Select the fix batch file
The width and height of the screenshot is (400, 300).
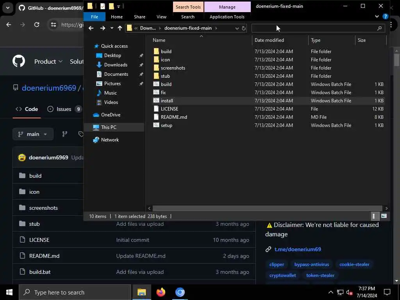pos(163,92)
